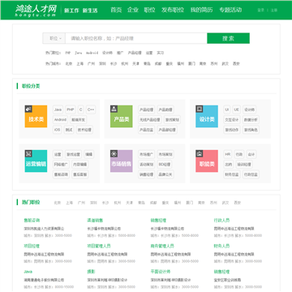Click the 注册 link in the header
The image size is (292, 292).
(x=274, y=11)
